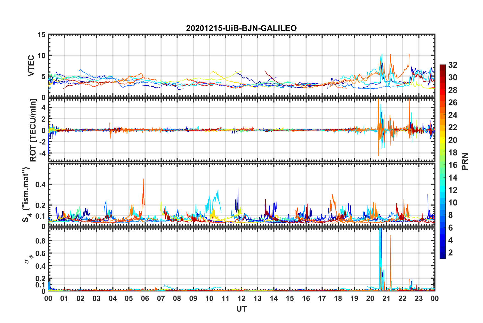This screenshot has height=323, width=483.
Task: Click x-axis tick label 18
Action: [x=338, y=298]
